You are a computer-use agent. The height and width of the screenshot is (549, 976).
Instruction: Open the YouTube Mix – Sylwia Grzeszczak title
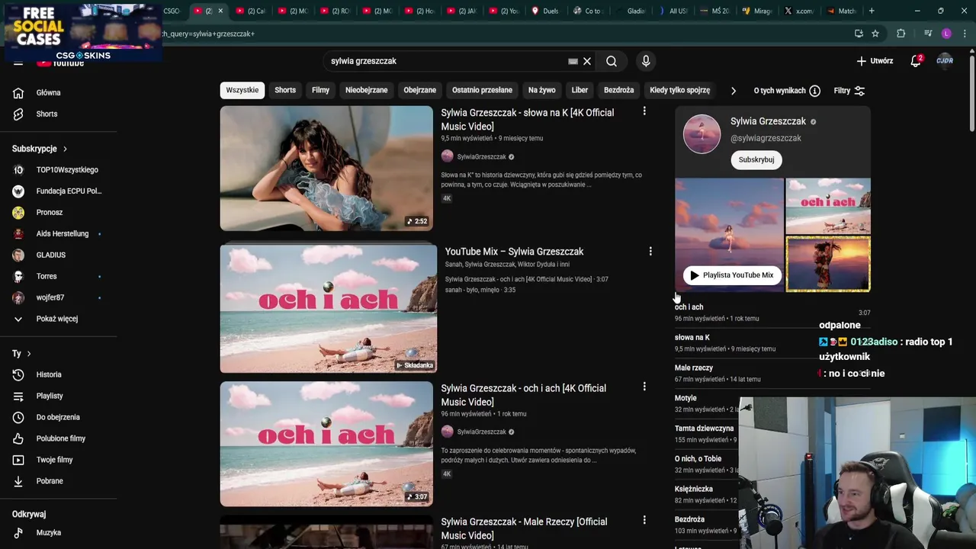515,252
